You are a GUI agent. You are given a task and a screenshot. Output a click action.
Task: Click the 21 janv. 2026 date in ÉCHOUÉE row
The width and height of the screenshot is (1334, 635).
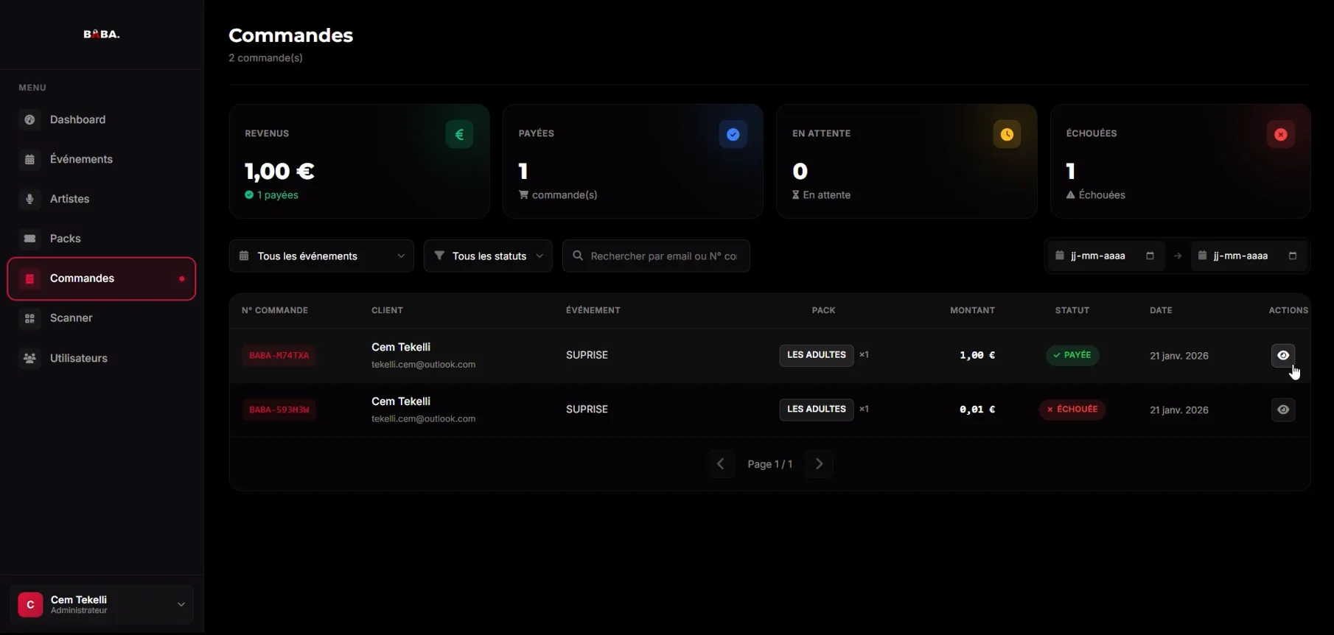[1179, 410]
